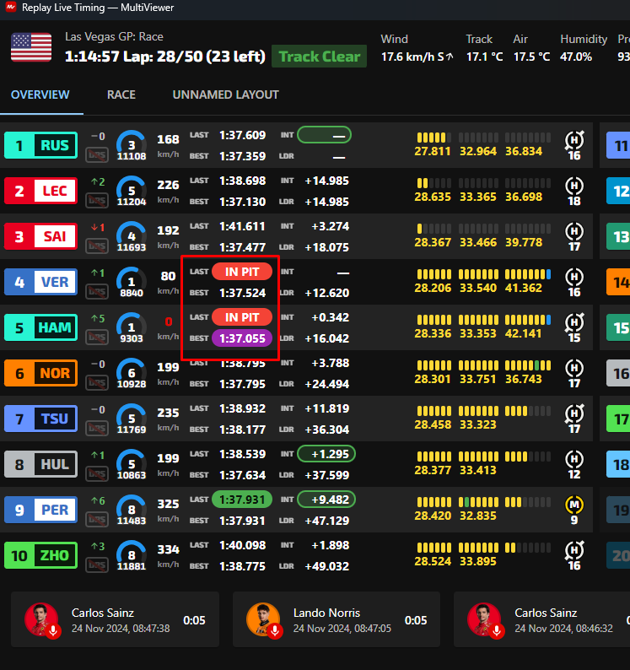Select the NOR driver tag

pos(41,374)
